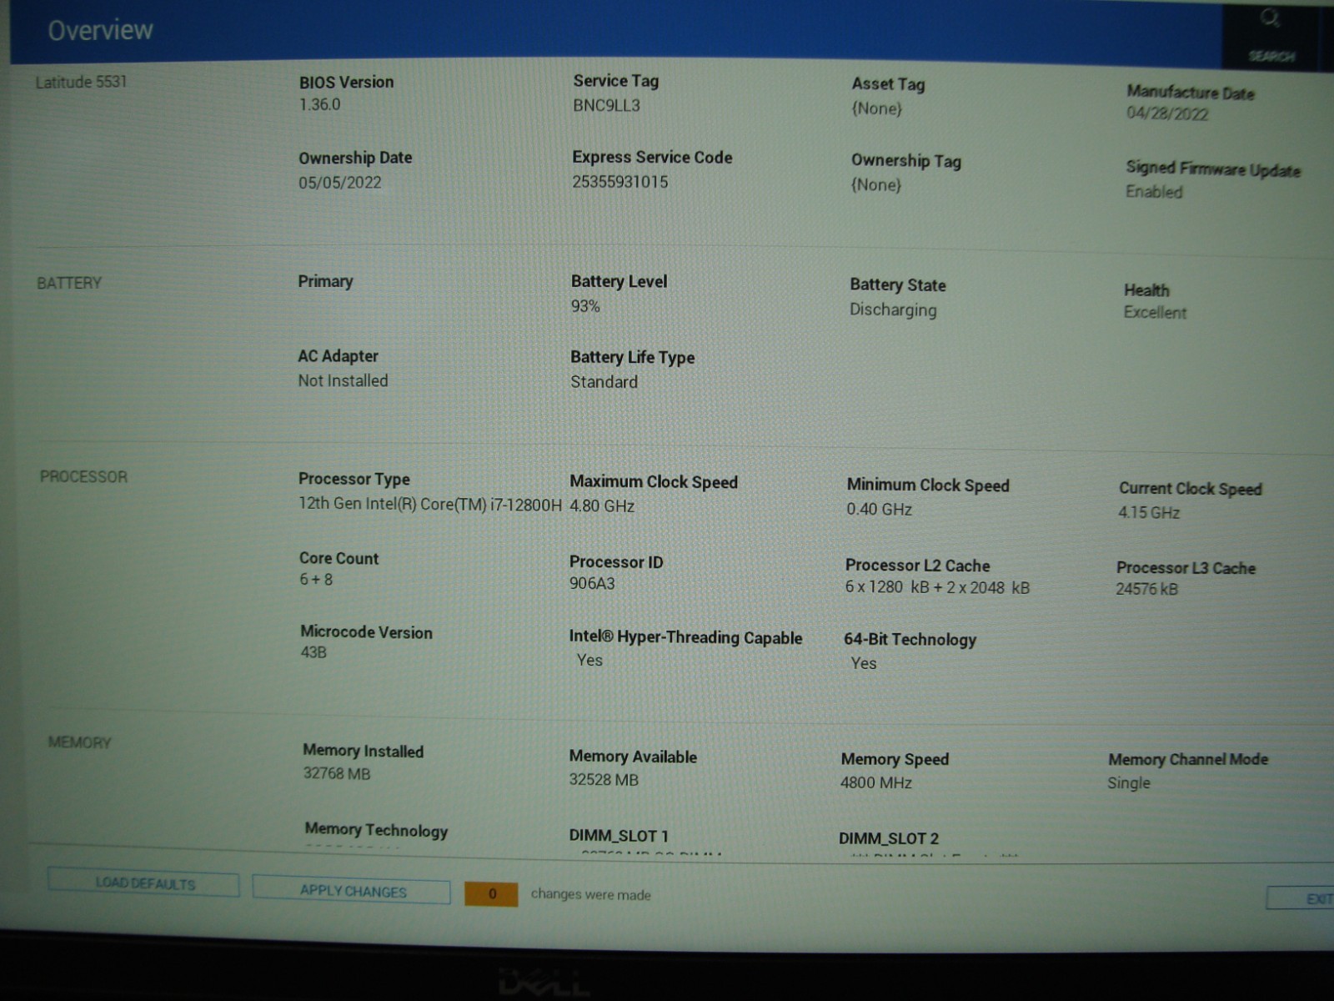Select the Latitude 5531 model label

[81, 82]
